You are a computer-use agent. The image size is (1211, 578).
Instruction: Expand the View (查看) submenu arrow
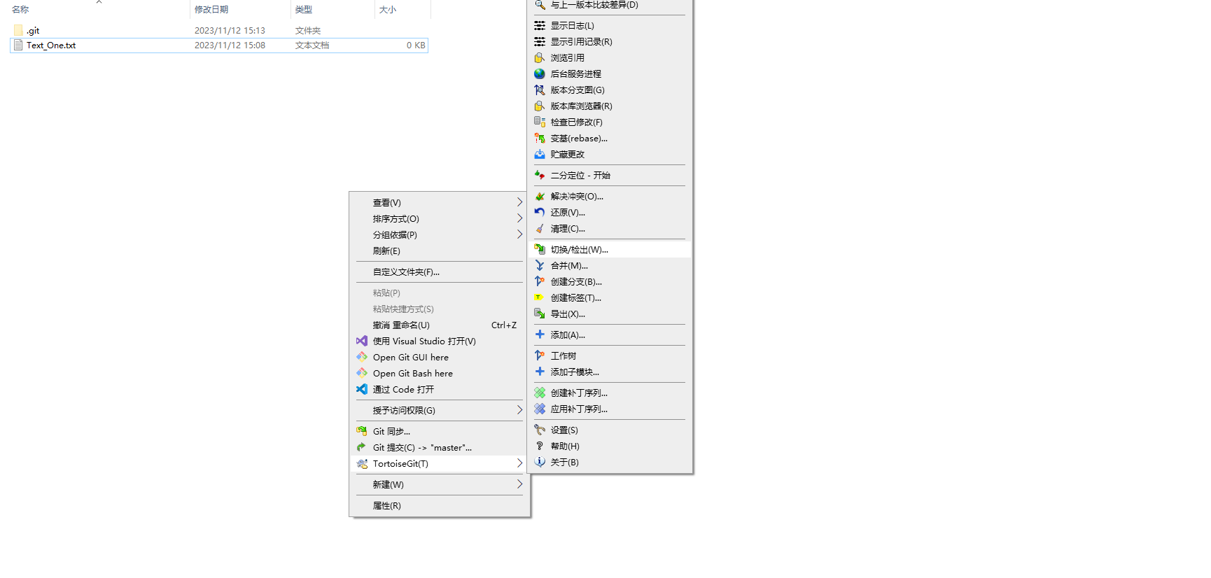(519, 202)
